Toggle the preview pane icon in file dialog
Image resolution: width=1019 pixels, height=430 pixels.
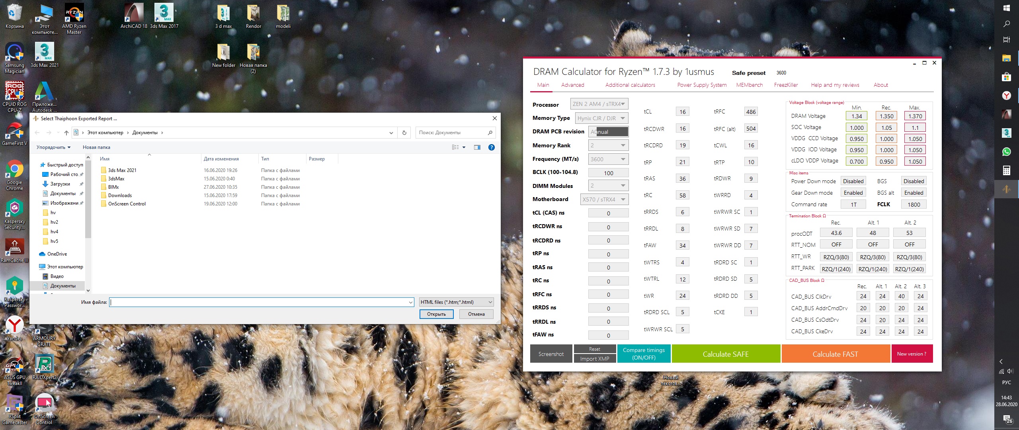(x=477, y=147)
